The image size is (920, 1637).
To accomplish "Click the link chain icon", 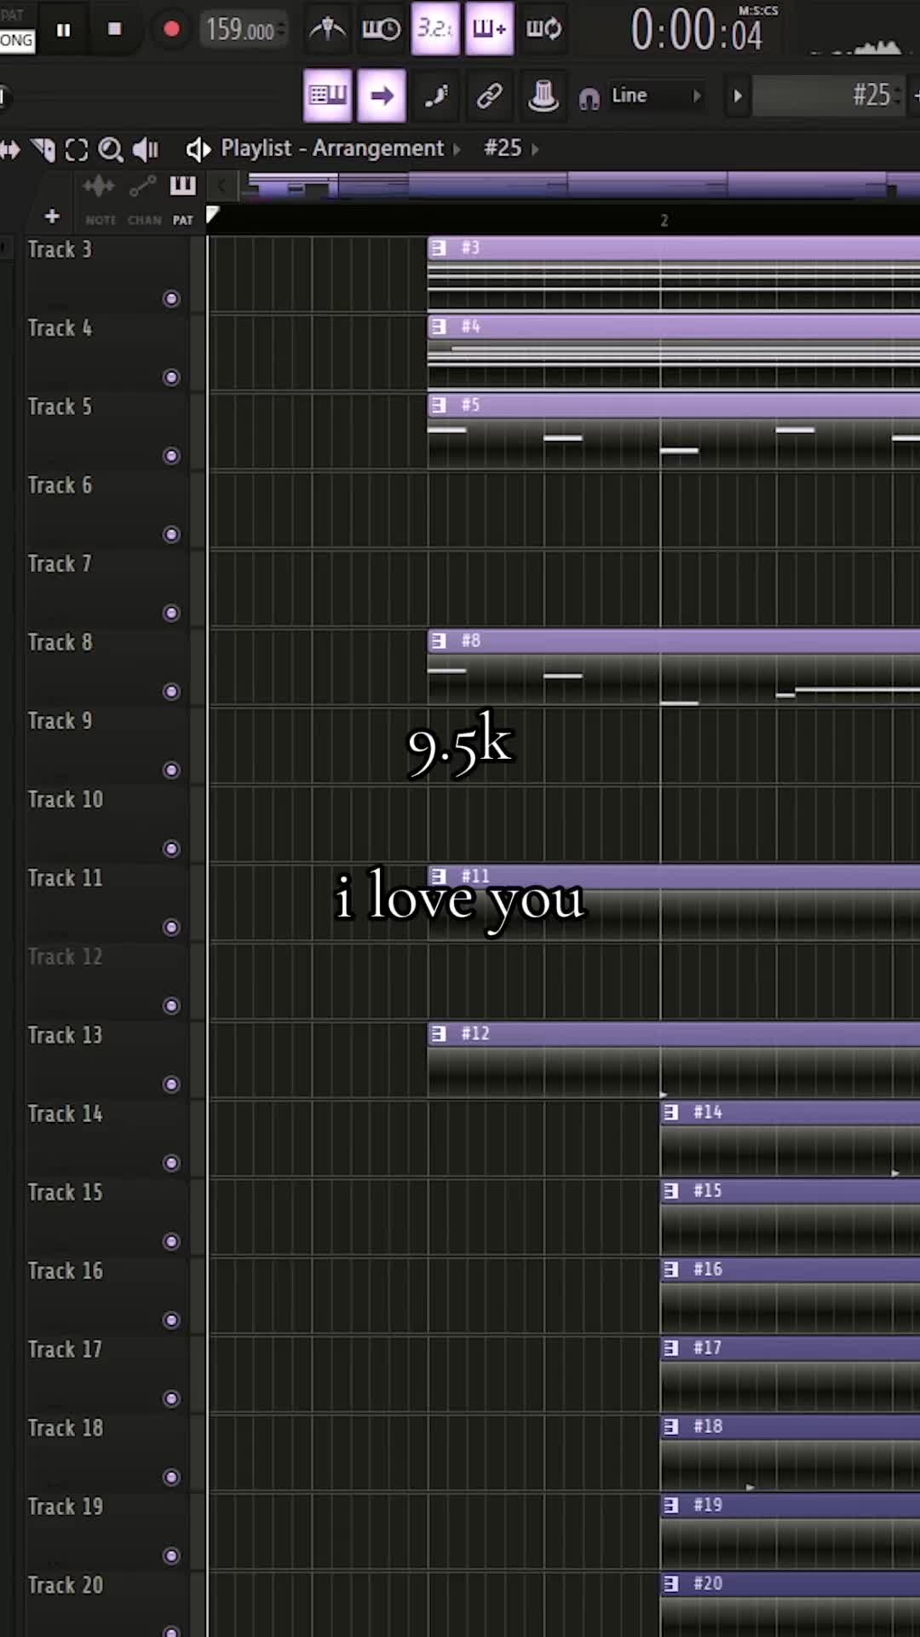I will pyautogui.click(x=489, y=95).
